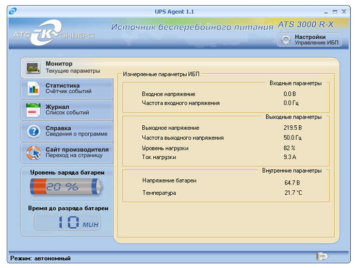
Task: Click the temperature value 21.7 °C
Action: [x=293, y=193]
